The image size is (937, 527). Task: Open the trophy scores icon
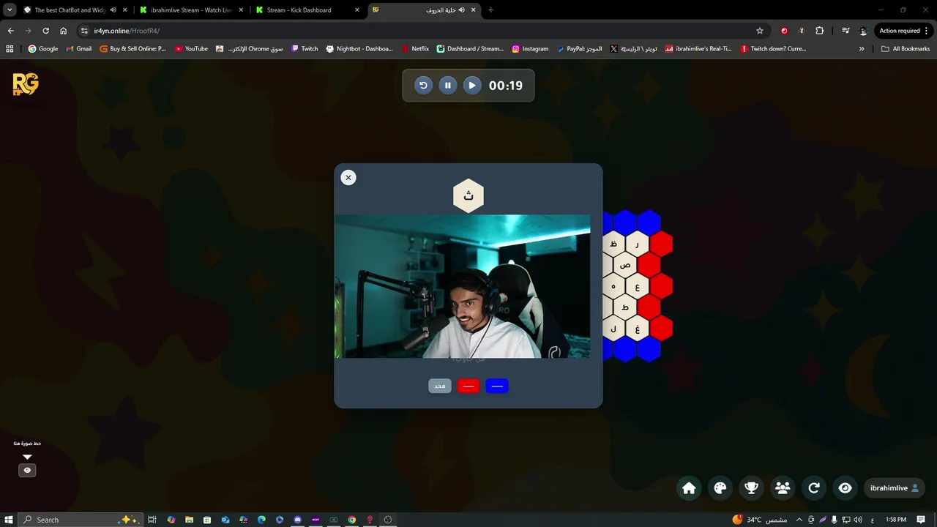tap(751, 488)
